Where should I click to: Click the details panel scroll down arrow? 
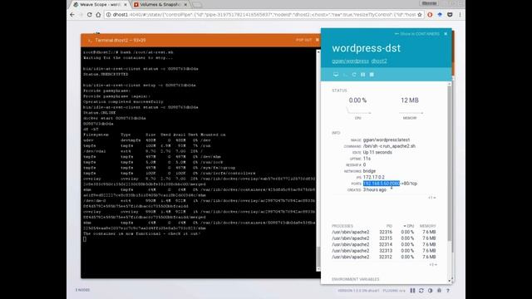tap(450, 281)
